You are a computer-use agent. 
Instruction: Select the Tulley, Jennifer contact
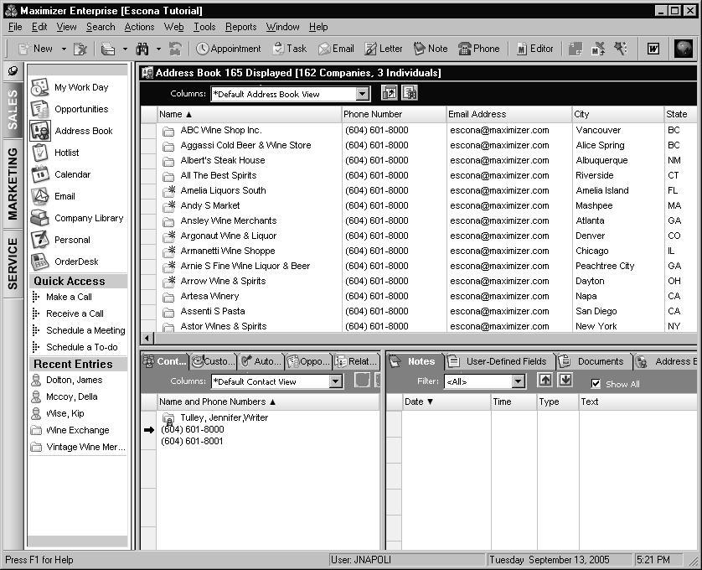point(224,417)
